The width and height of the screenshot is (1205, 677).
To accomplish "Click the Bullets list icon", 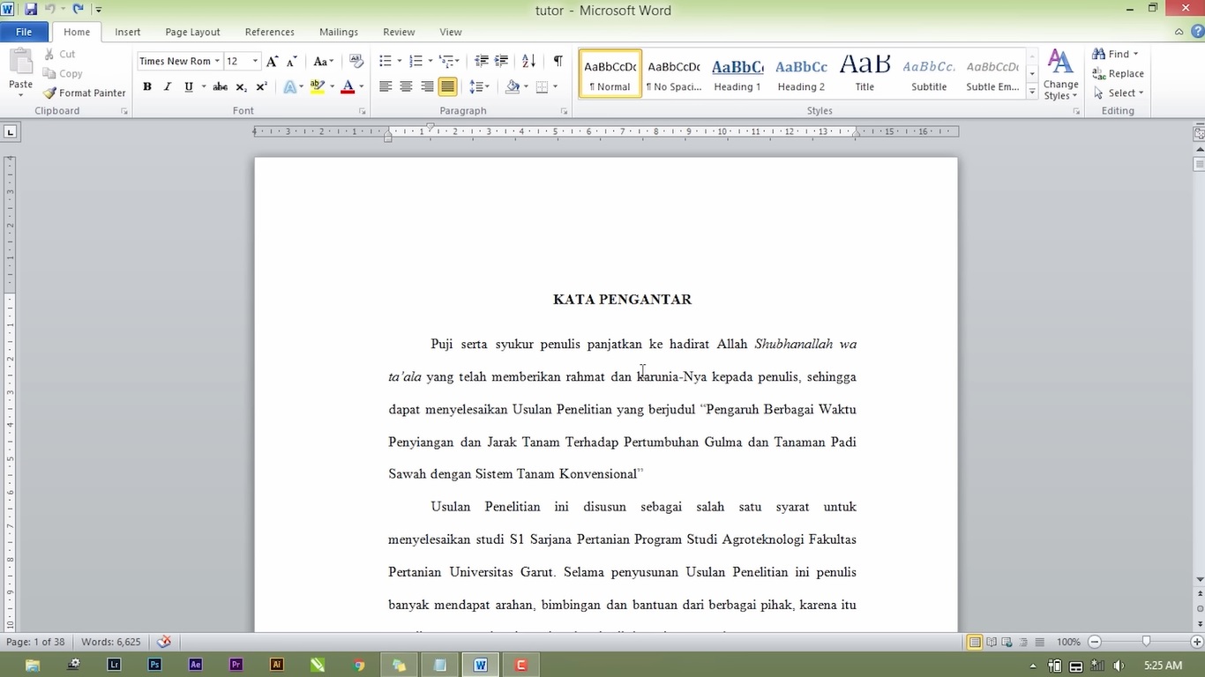I will pos(385,61).
